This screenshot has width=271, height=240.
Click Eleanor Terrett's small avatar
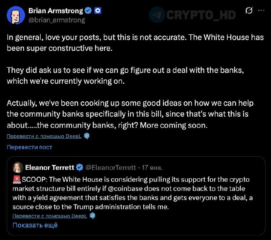(18, 167)
